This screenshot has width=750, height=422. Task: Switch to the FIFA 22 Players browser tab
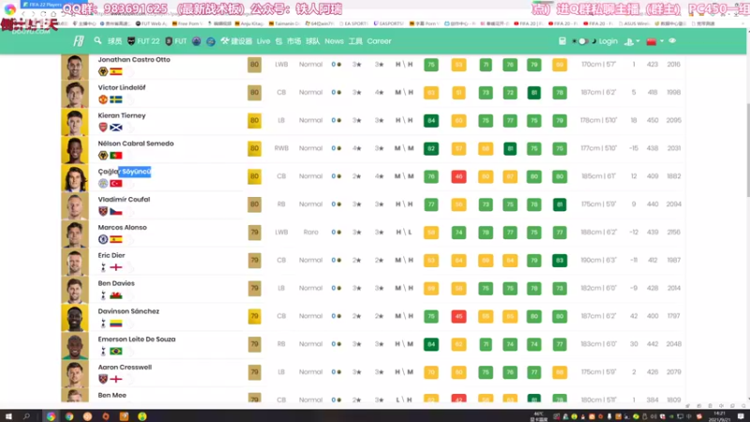45,5
